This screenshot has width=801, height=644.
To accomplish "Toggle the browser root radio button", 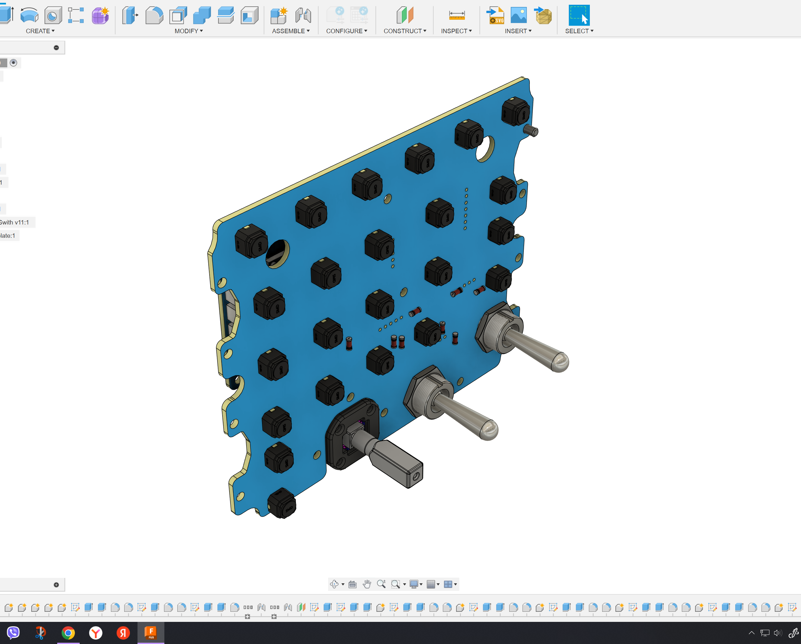I will (14, 63).
